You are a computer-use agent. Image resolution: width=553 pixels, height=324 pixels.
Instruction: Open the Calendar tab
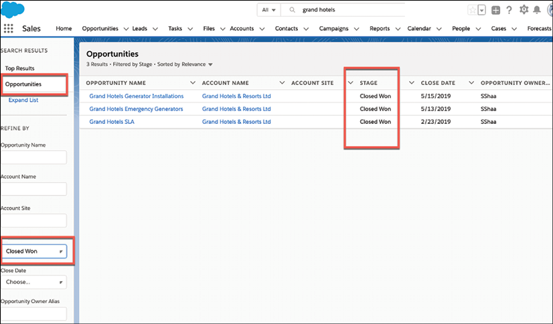(419, 29)
